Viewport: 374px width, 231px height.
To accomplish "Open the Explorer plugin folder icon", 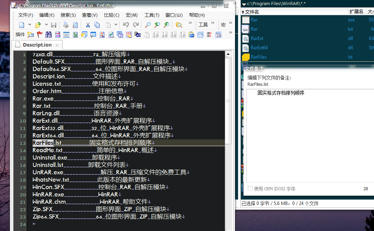I will point(31,35).
